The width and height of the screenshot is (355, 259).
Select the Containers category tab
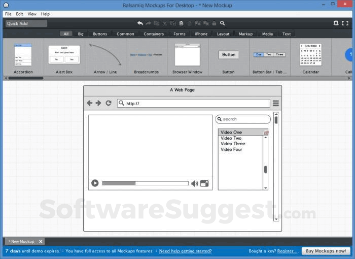click(154, 34)
